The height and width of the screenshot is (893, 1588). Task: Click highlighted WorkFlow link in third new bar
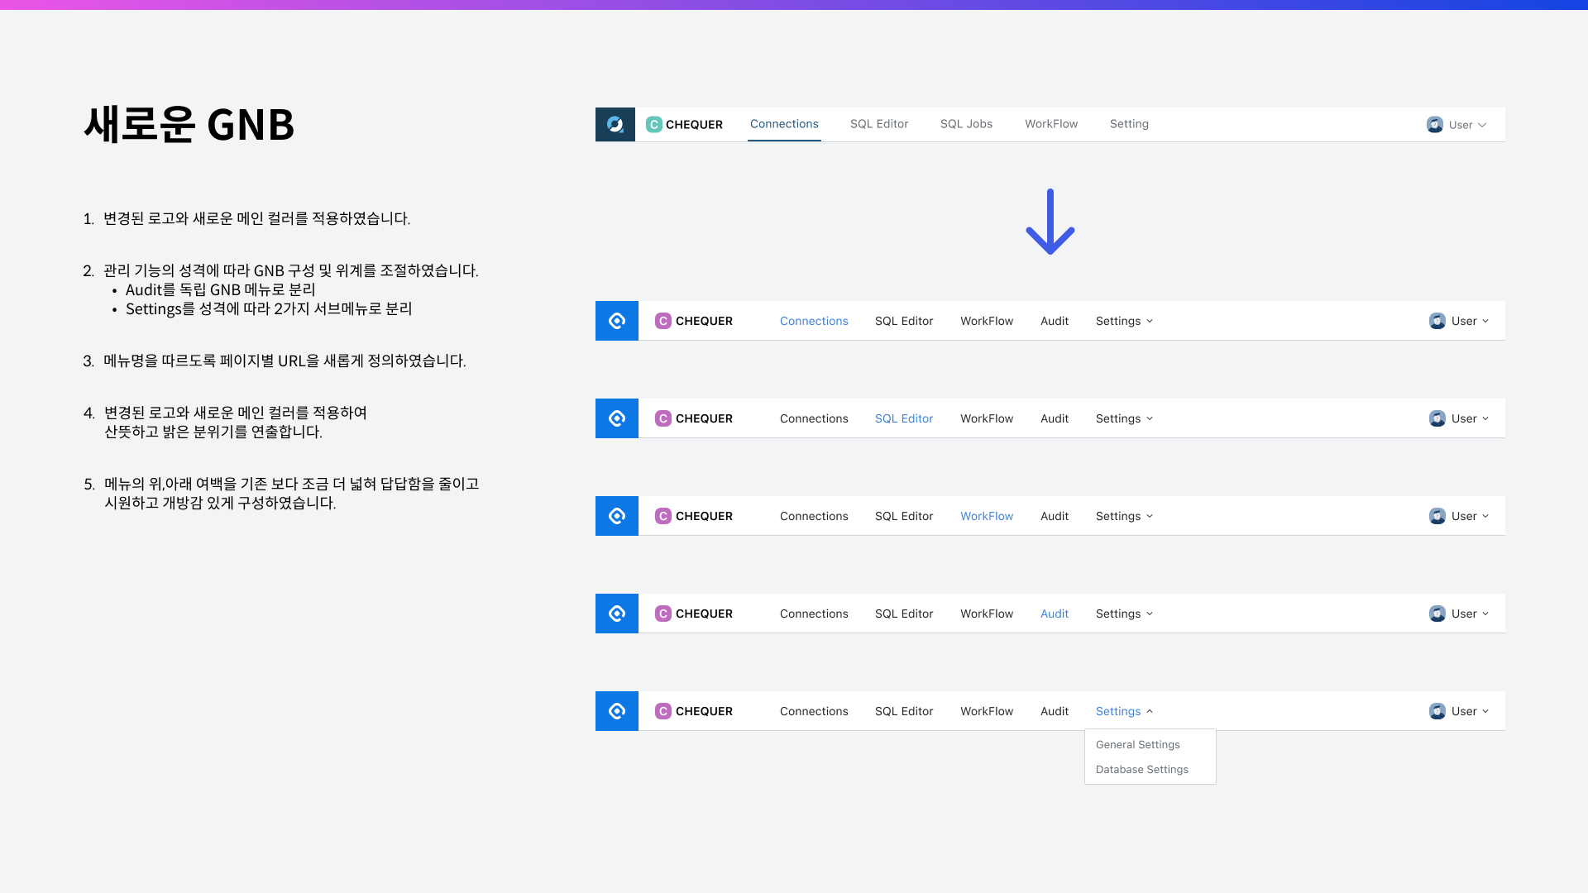pyautogui.click(x=987, y=516)
